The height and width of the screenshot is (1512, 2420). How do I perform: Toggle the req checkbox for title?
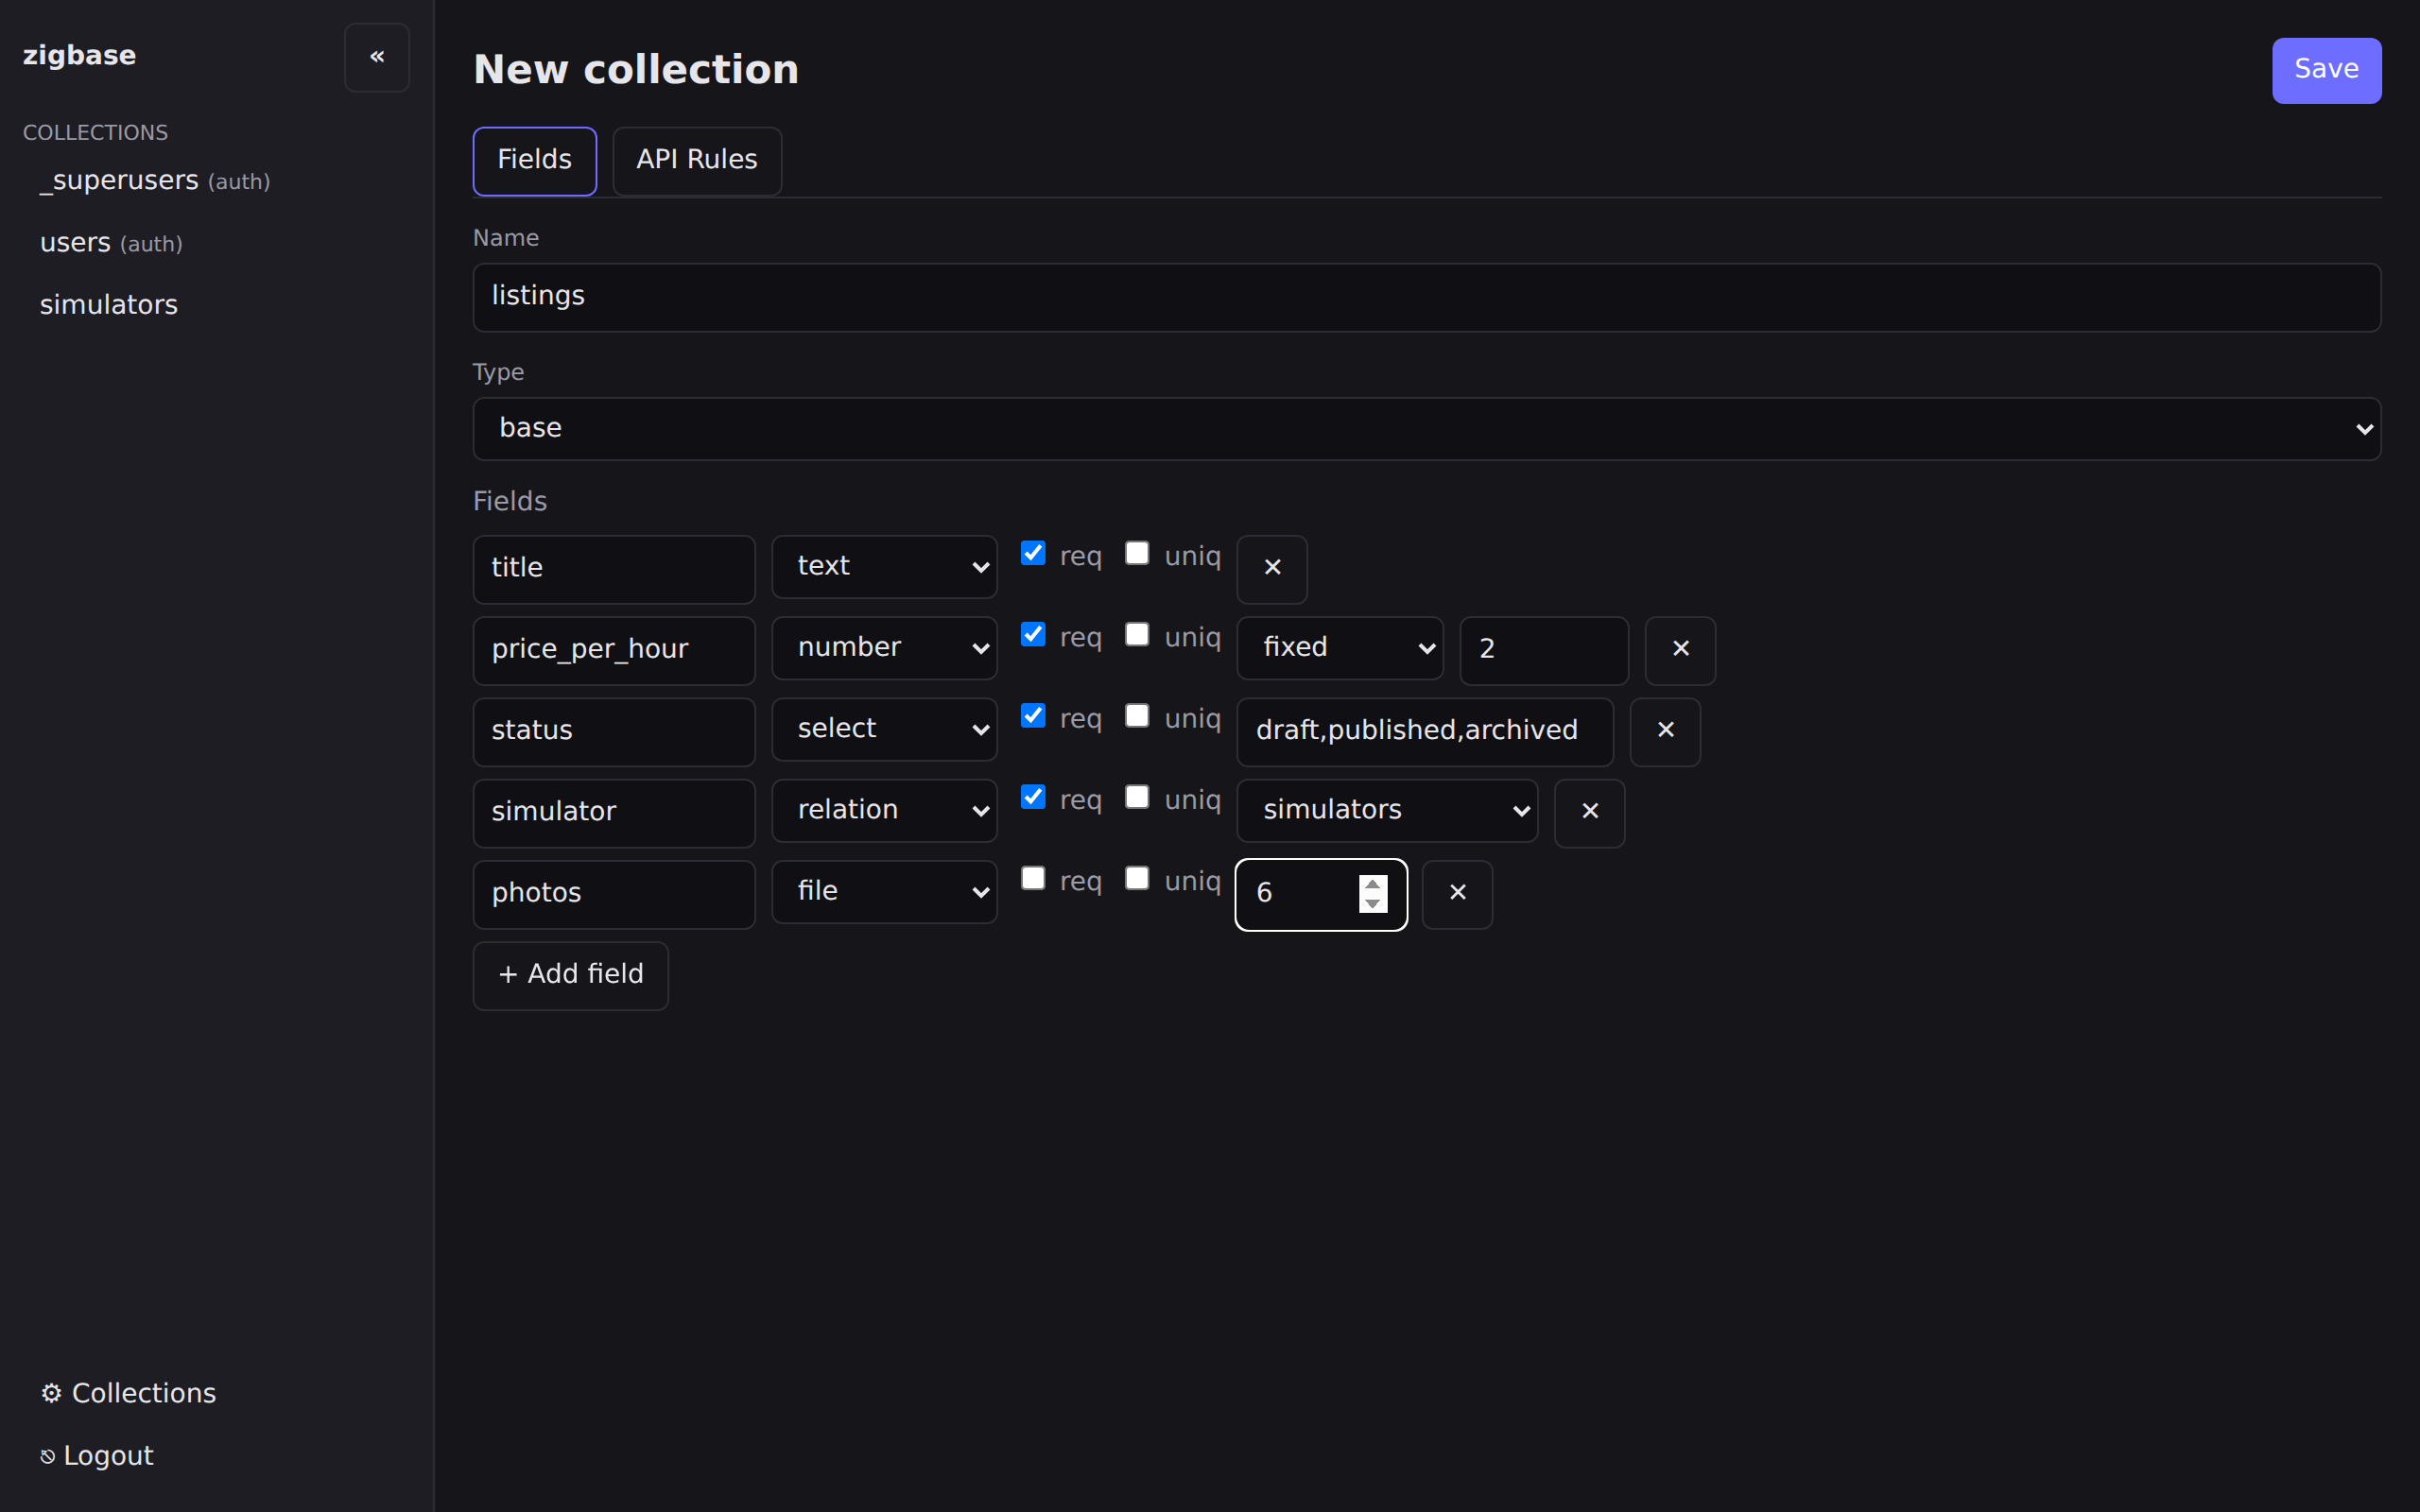coord(1033,554)
